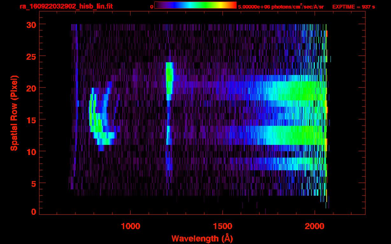This screenshot has width=391, height=244.
Task: Click the Wavelength (Å) axis title
Action: coord(202,238)
